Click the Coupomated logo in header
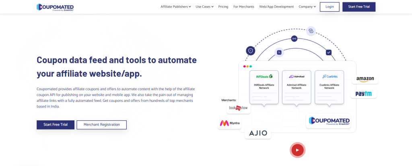The width and height of the screenshot is (412, 166). [55, 7]
